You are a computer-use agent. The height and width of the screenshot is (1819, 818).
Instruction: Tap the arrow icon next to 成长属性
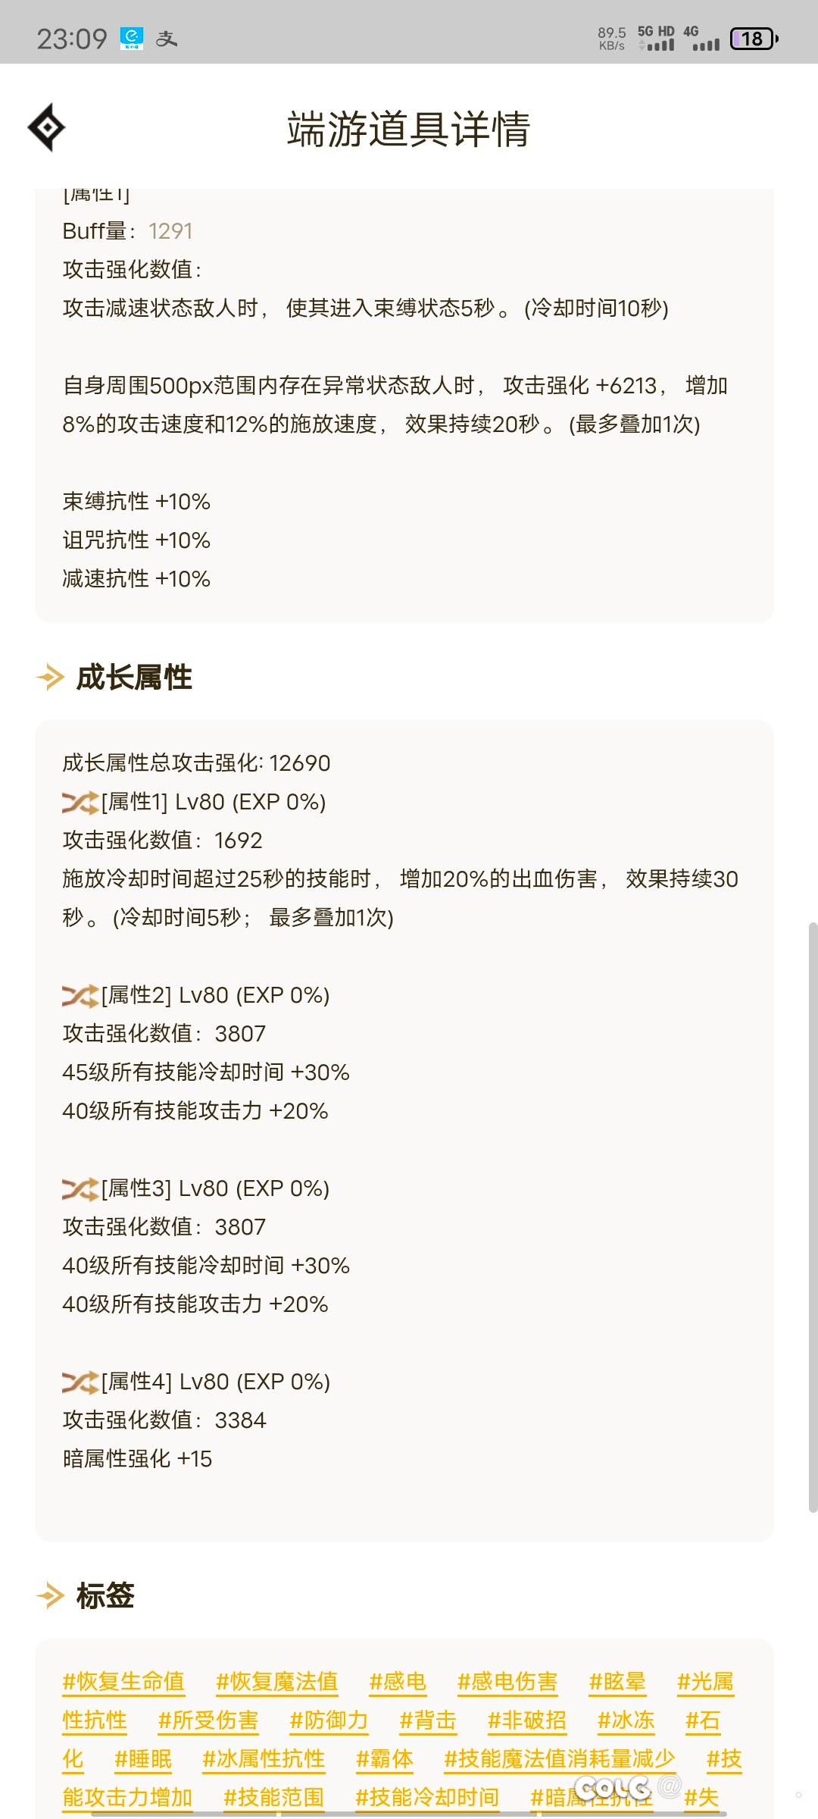[50, 677]
